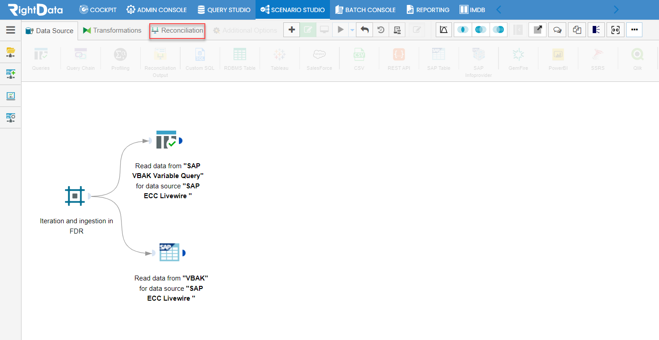The width and height of the screenshot is (659, 340).
Task: Select the SalesForce data source tool
Action: pyautogui.click(x=319, y=59)
